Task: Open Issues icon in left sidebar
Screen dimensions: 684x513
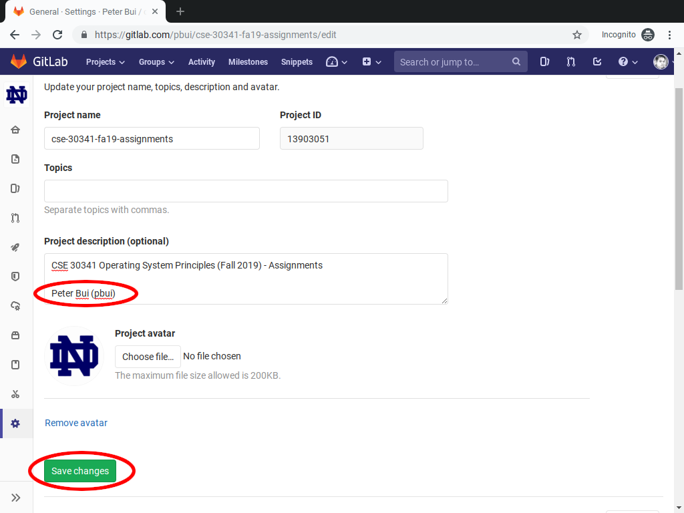Action: coord(15,188)
